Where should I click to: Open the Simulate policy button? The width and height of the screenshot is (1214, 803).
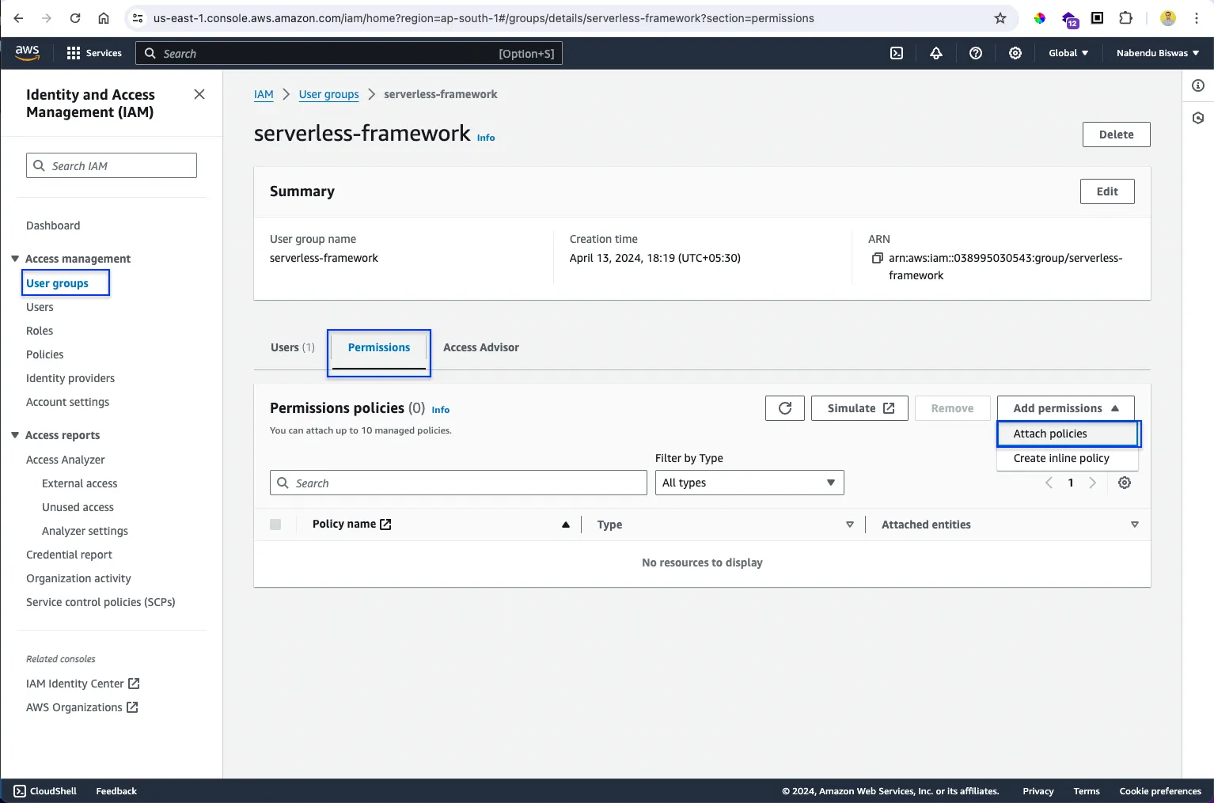[859, 408]
